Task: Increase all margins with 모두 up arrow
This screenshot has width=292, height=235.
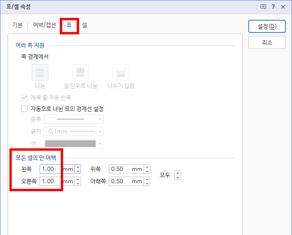Action: (x=178, y=173)
